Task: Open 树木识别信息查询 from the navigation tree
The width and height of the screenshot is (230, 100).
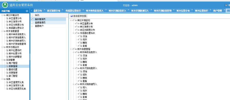Action: tap(17, 44)
